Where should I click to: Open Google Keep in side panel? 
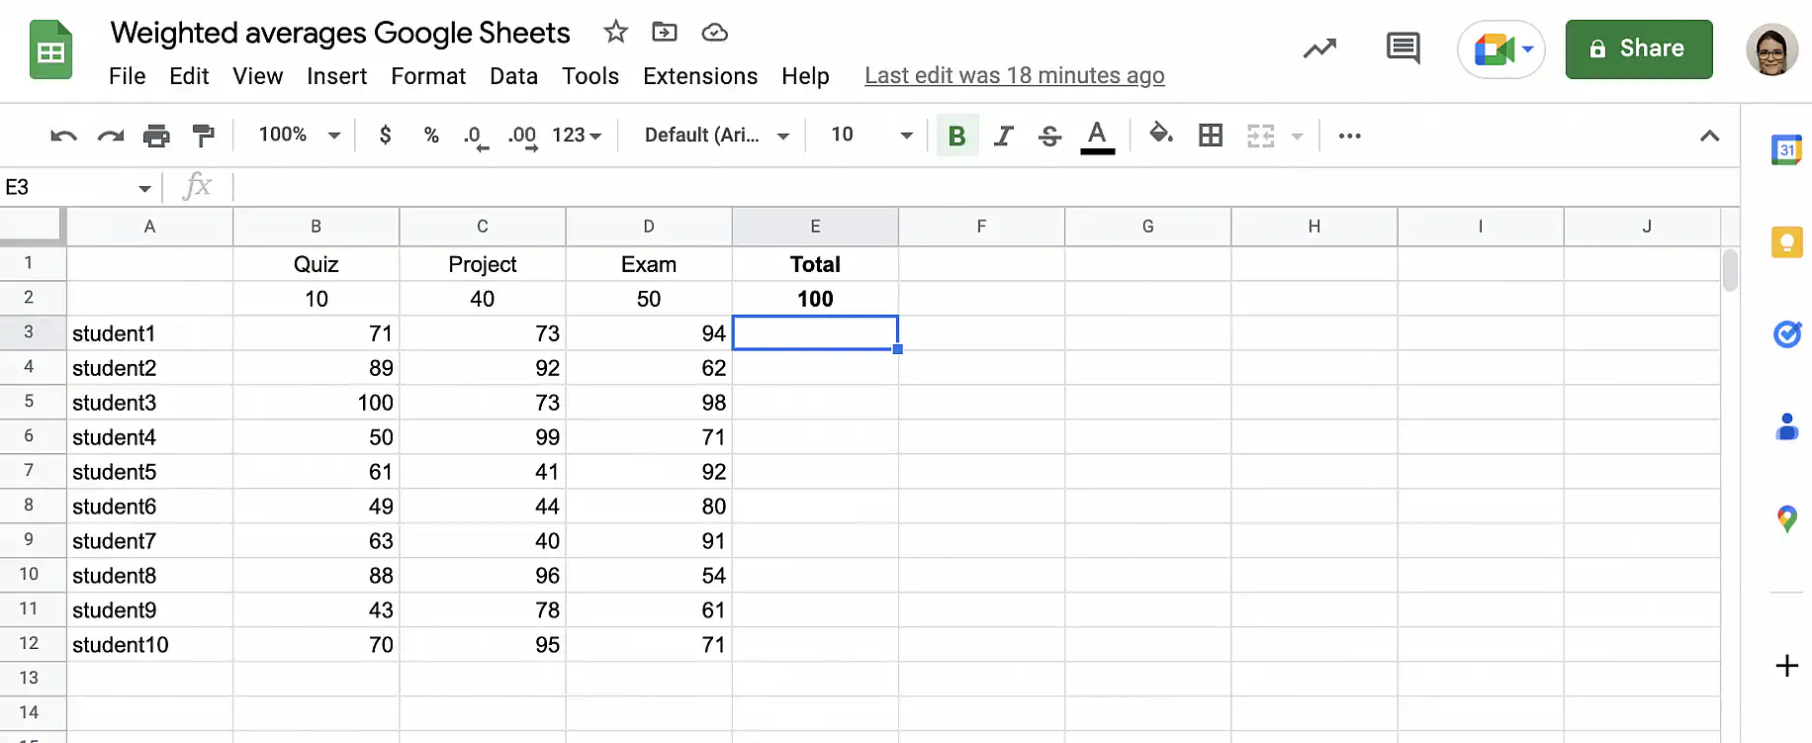[1786, 241]
